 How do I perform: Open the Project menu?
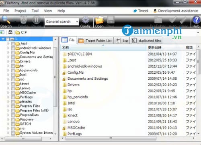[20, 11]
